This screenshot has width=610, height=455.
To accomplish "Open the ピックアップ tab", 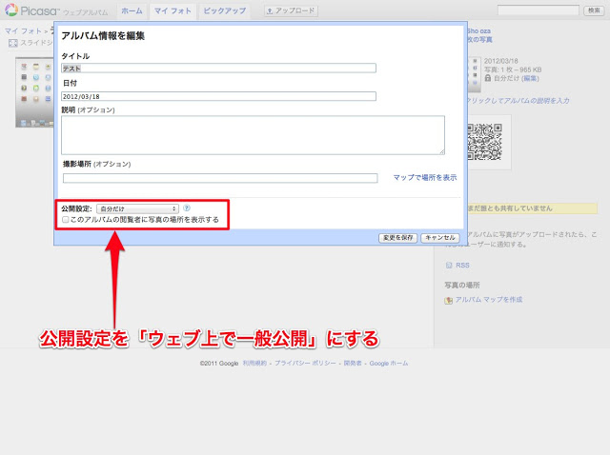I will (224, 10).
